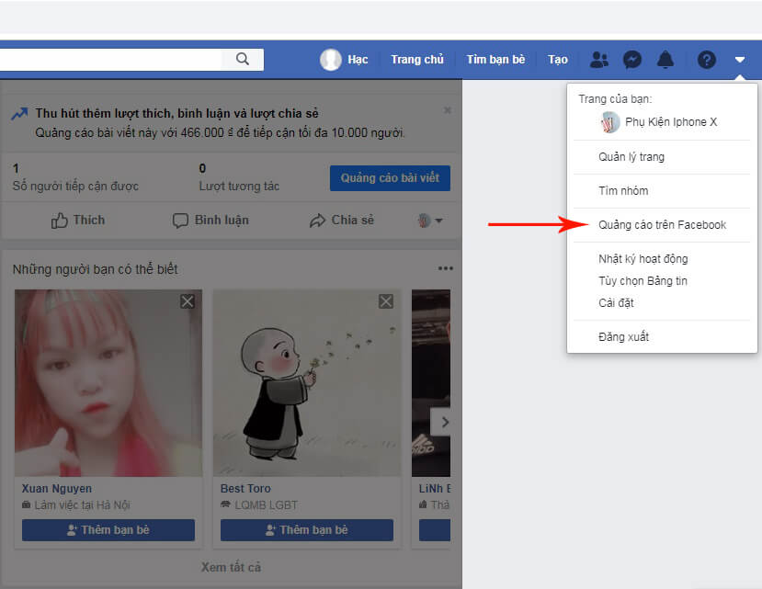Screen dimensions: 762x589
Task: Click the friend requests icon
Action: 599,59
